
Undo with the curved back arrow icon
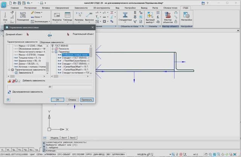pyautogui.click(x=29, y=3)
